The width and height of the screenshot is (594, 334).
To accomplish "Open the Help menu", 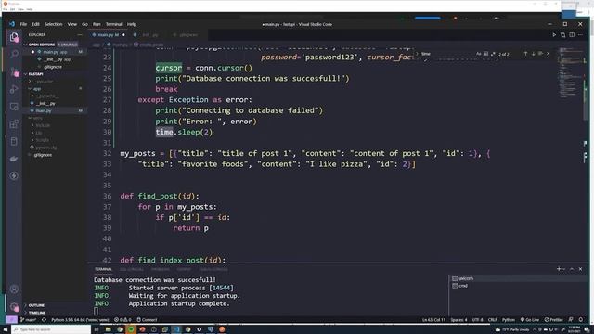I will pyautogui.click(x=132, y=24).
